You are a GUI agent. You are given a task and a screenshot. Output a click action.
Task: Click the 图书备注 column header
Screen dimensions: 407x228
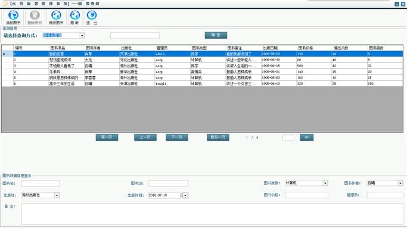click(x=243, y=48)
